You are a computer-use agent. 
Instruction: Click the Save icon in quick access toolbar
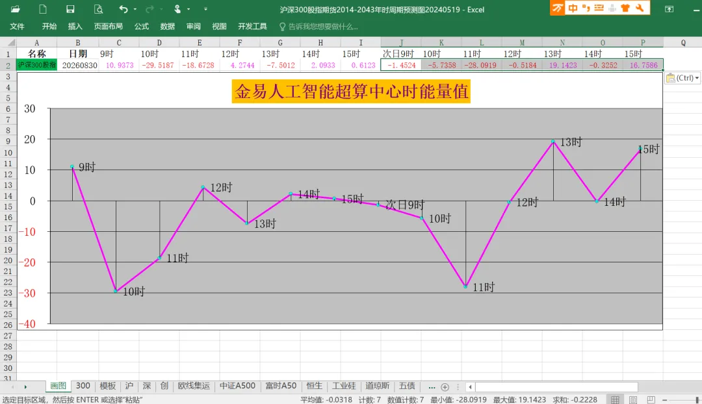point(70,9)
